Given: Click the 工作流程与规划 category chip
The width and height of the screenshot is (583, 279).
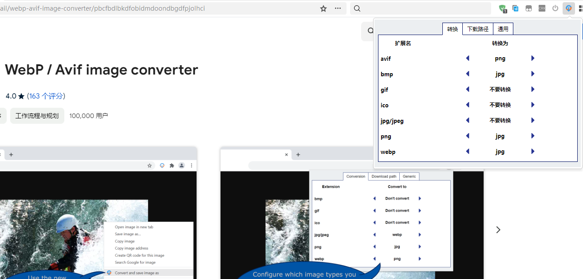Looking at the screenshot, I should [37, 116].
